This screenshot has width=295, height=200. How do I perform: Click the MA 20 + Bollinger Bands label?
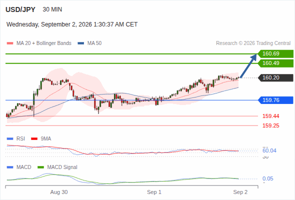[x=44, y=43]
